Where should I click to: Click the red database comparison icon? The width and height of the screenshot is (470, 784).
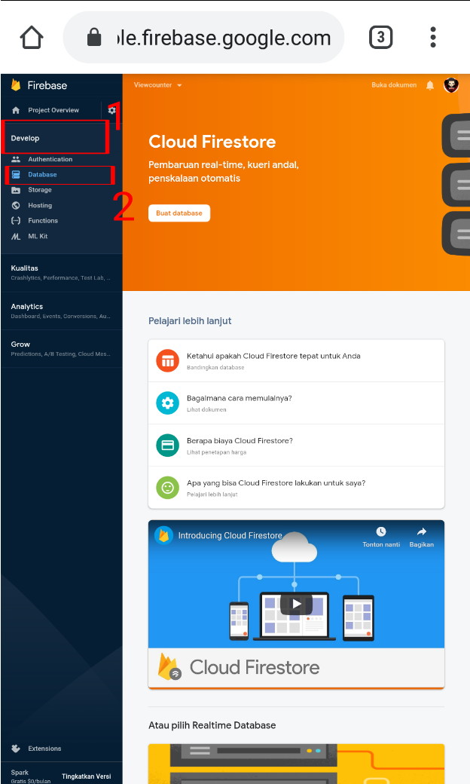click(x=168, y=360)
